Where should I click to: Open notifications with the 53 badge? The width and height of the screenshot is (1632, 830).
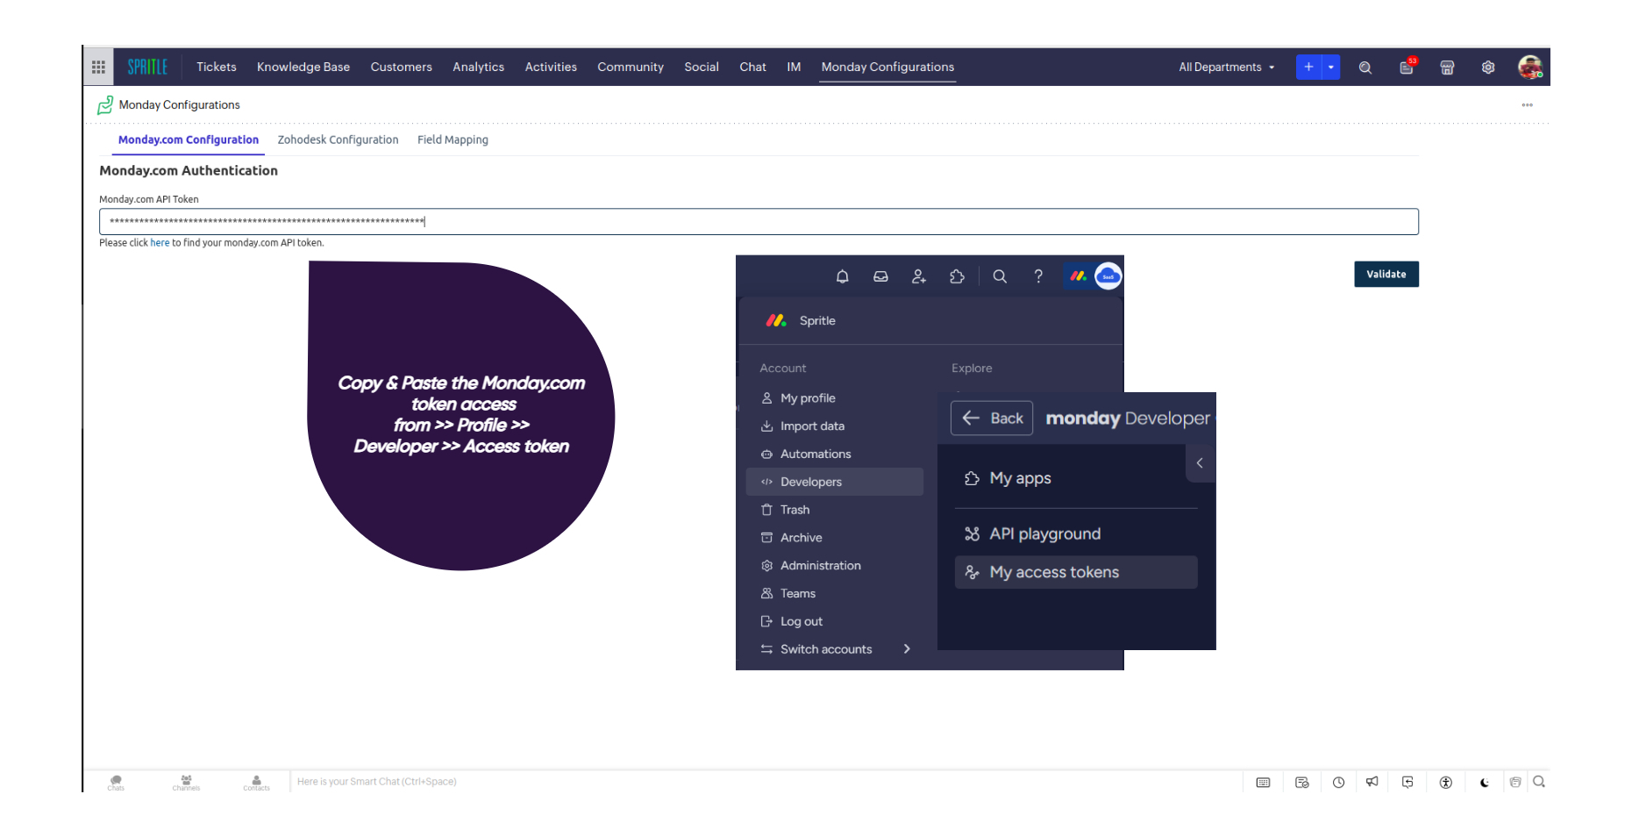tap(1407, 67)
